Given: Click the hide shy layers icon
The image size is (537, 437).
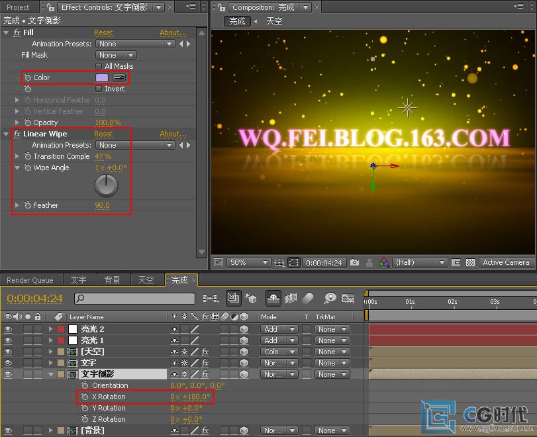Looking at the screenshot, I should click(x=273, y=299).
